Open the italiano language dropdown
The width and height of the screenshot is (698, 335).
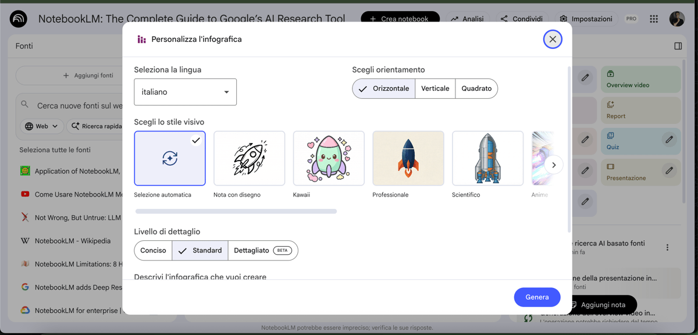click(x=185, y=92)
